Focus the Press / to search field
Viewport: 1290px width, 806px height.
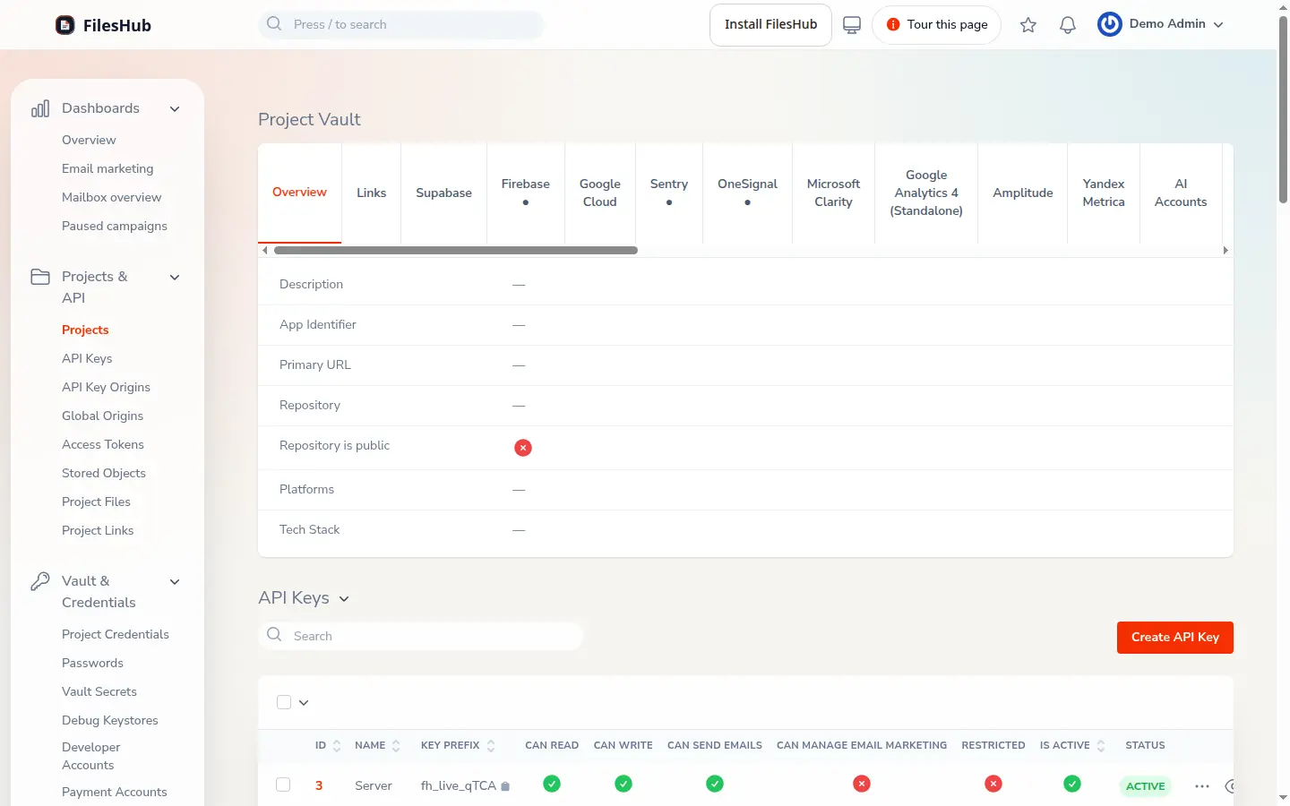tap(401, 24)
